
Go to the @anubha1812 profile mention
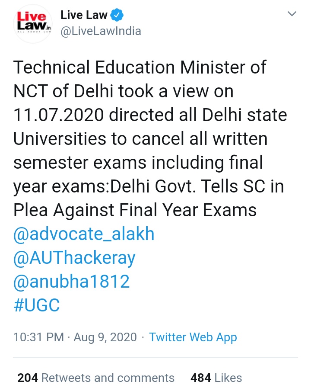pyautogui.click(x=72, y=282)
